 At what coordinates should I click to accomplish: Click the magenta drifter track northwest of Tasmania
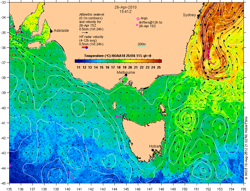tap(119, 116)
